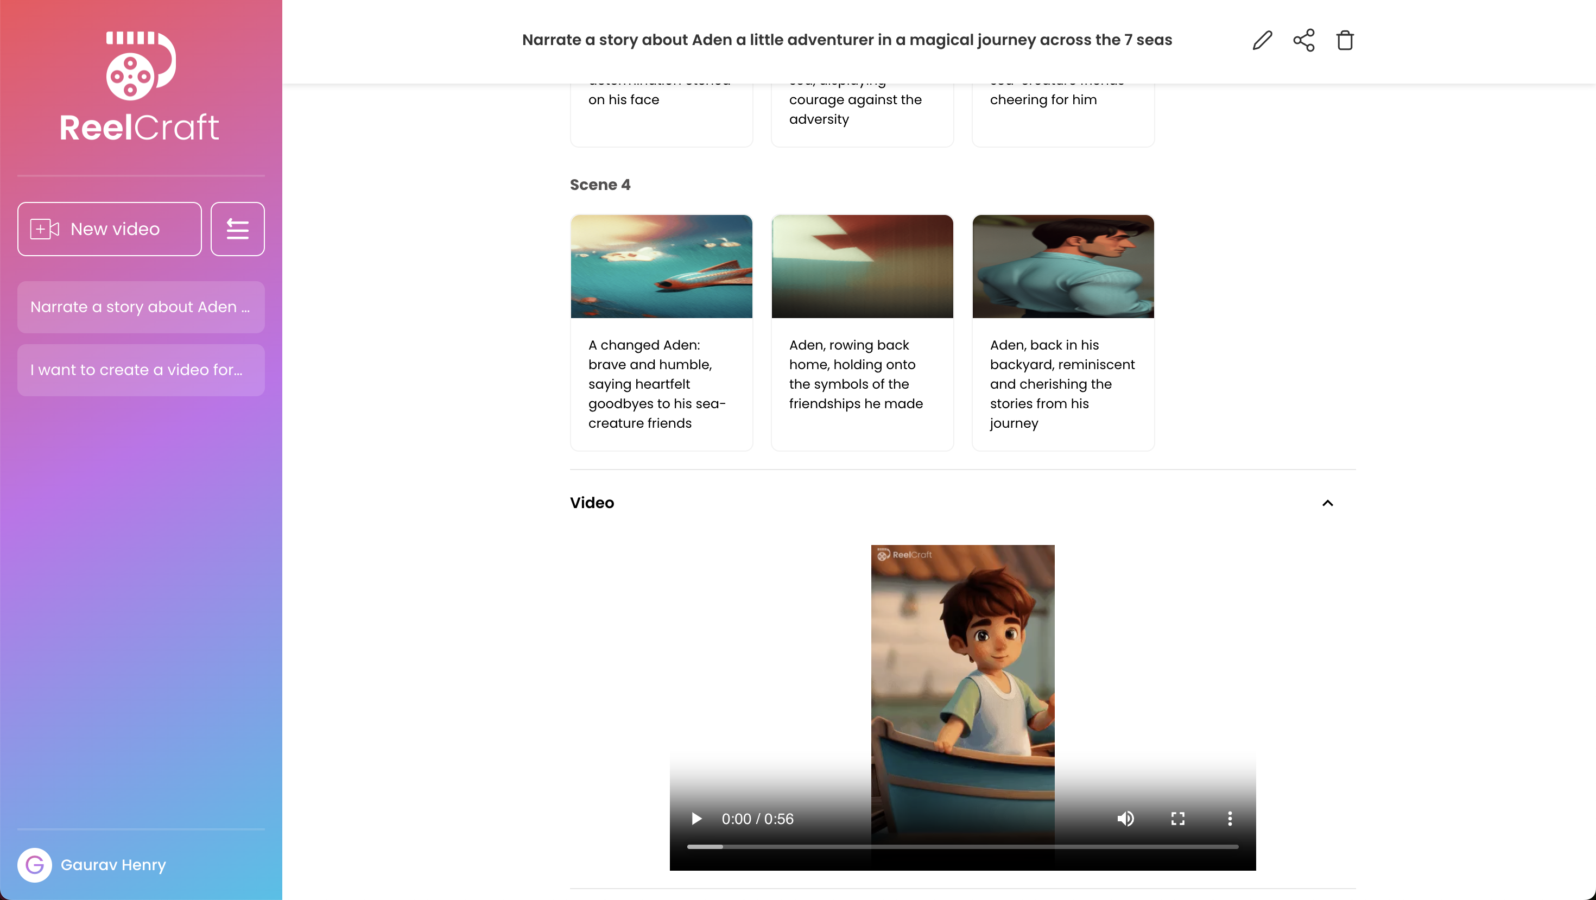Image resolution: width=1596 pixels, height=900 pixels.
Task: Collapse the Video section chevron
Action: [1327, 503]
